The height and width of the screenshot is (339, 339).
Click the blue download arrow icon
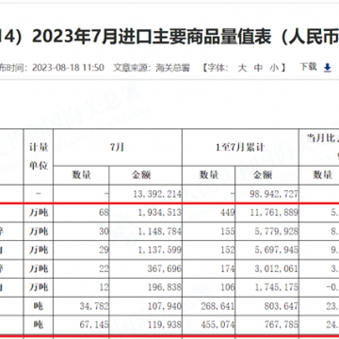click(x=328, y=68)
